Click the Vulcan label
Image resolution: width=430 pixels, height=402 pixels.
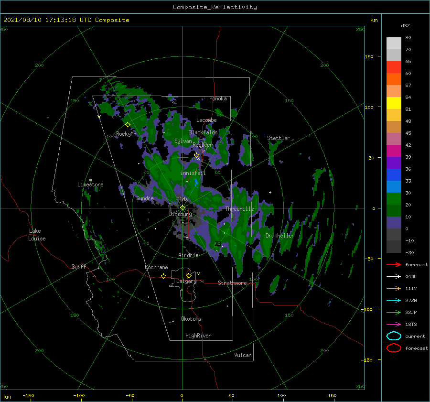point(243,355)
